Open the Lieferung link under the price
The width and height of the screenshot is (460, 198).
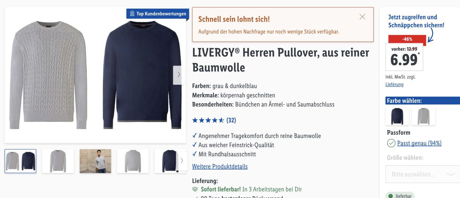click(x=394, y=85)
